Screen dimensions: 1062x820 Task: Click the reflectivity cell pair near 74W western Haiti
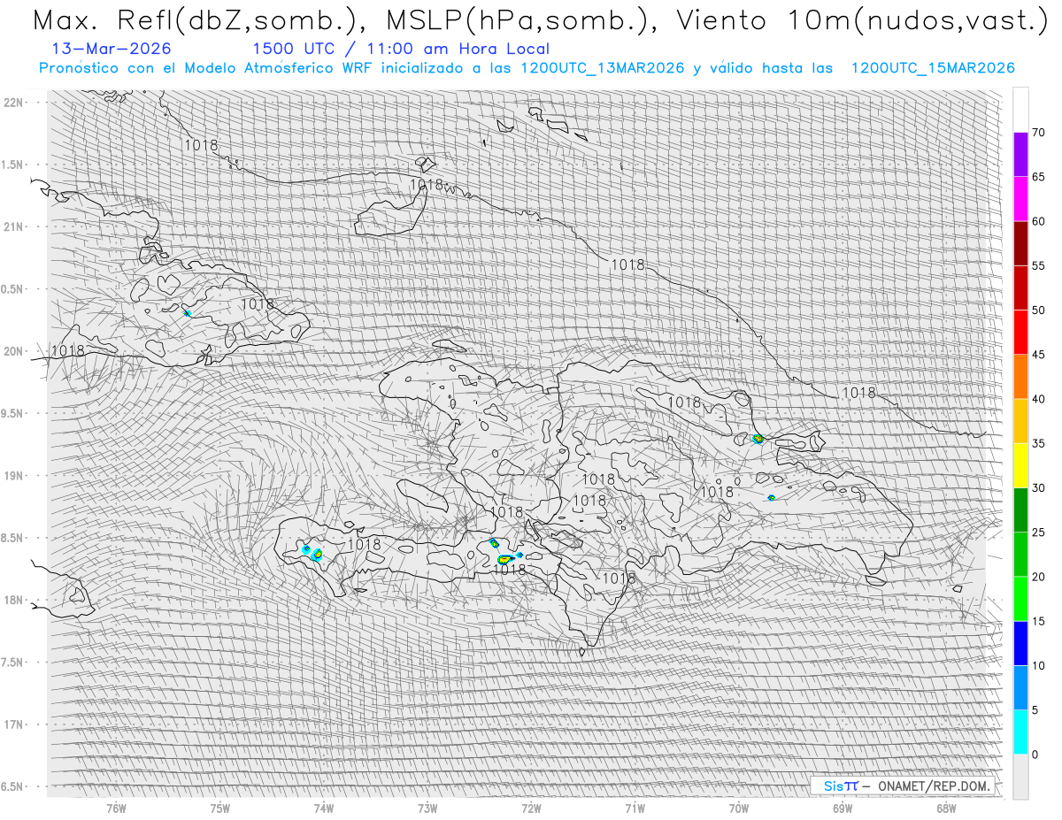[312, 554]
